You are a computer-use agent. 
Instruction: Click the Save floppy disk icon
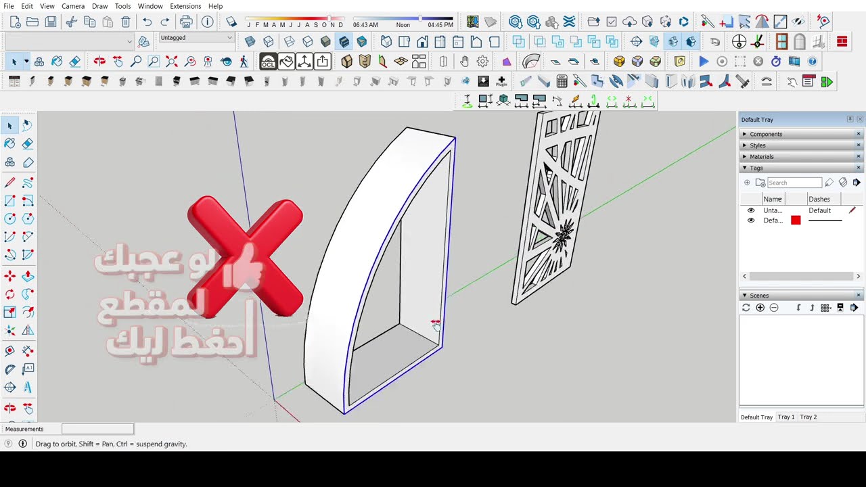click(51, 22)
